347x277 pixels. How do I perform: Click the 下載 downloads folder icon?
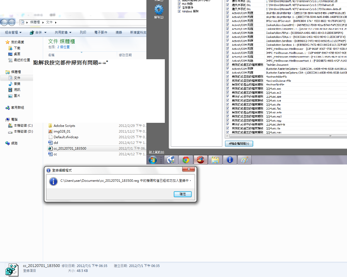(x=10, y=48)
